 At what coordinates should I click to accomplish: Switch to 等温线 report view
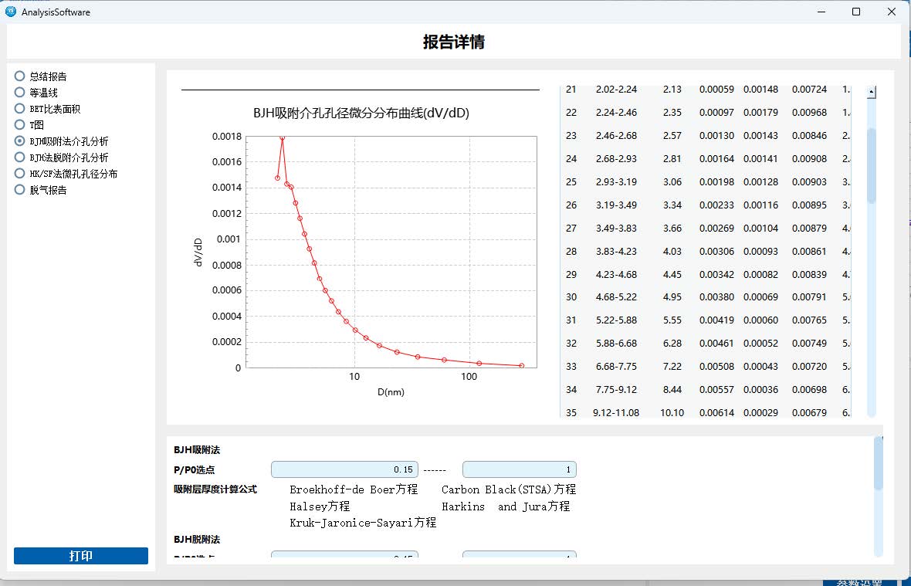pos(20,93)
